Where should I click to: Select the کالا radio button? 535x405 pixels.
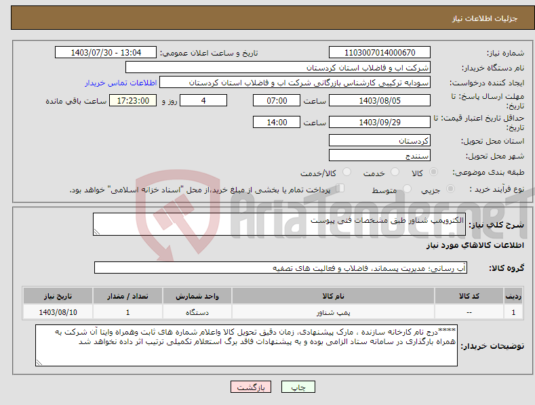pos(433,172)
